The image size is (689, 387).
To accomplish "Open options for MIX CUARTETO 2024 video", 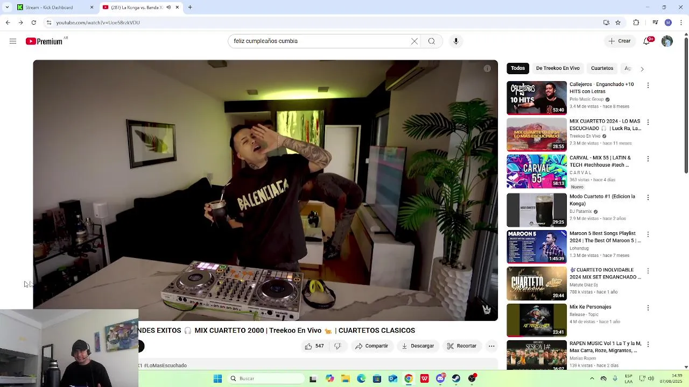I will [x=648, y=123].
